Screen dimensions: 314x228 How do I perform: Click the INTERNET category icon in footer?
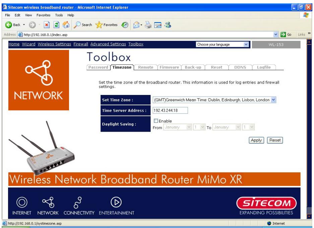click(22, 202)
